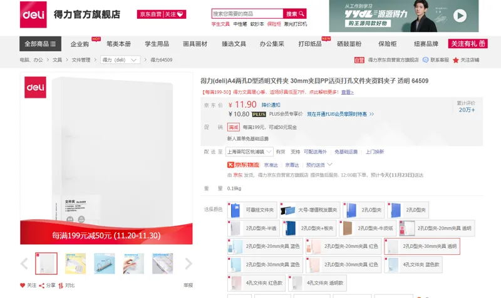Open PLUS member limited offer link
The width and height of the screenshot is (501, 298).
coord(340,114)
